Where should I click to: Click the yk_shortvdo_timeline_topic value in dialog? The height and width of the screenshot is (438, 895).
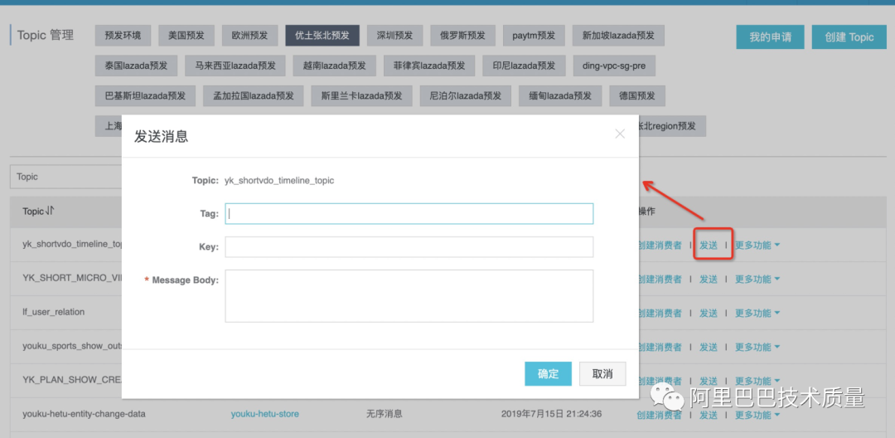280,181
